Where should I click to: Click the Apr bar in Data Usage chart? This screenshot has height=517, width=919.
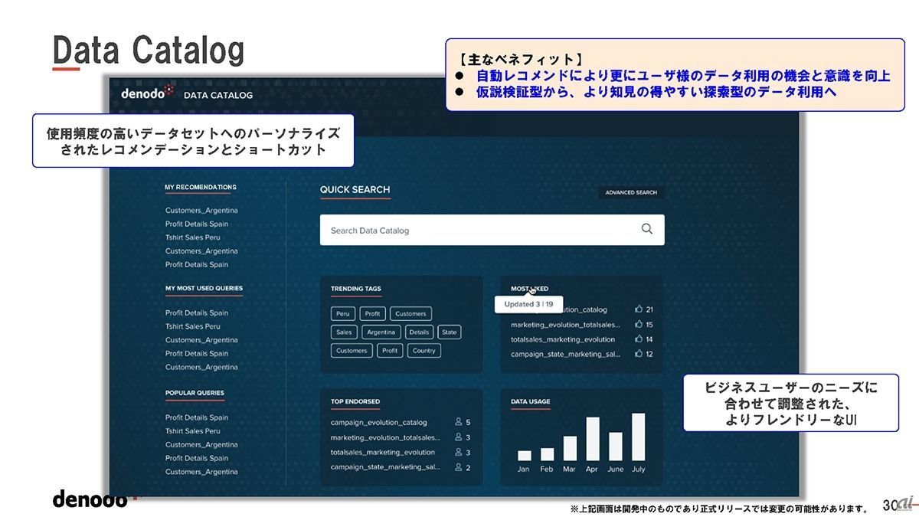593,439
